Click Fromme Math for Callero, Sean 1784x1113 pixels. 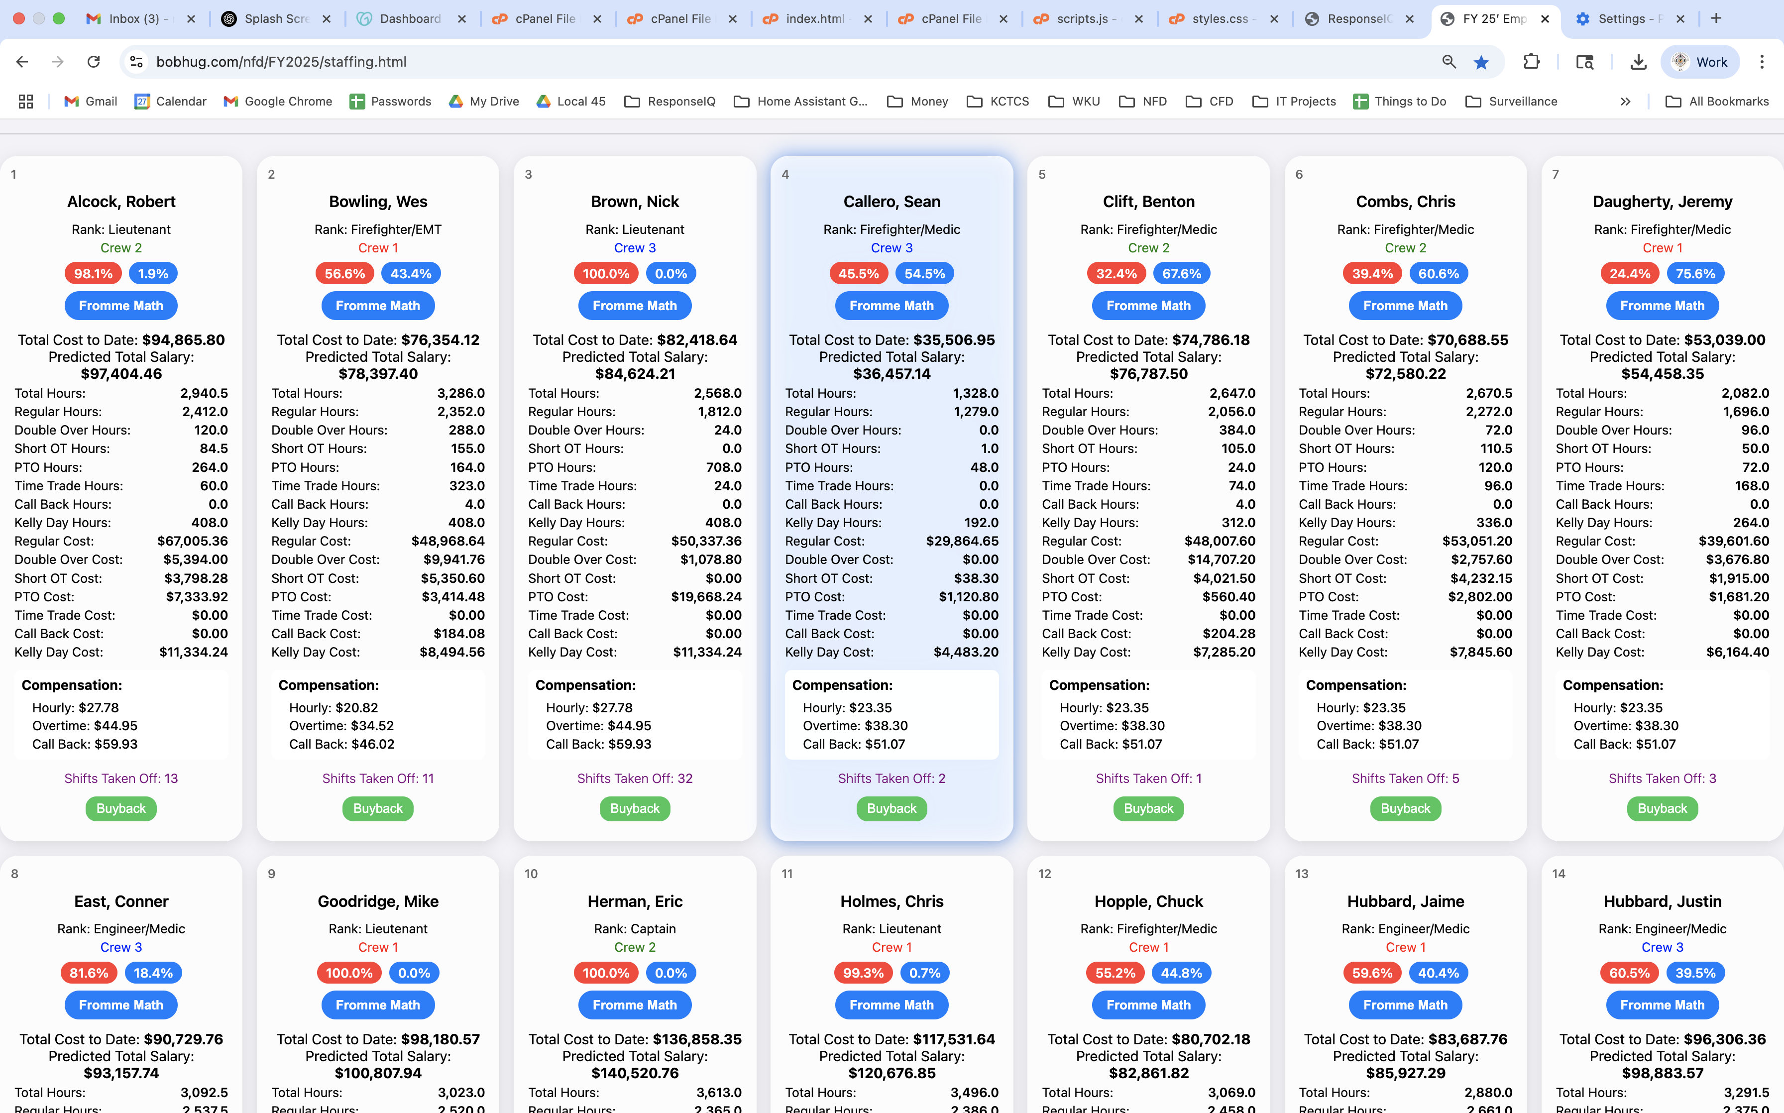pyautogui.click(x=892, y=306)
